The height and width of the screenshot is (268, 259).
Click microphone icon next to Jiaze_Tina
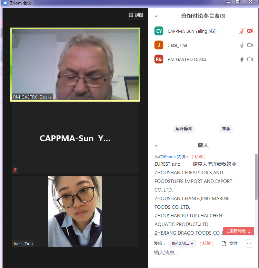[242, 45]
